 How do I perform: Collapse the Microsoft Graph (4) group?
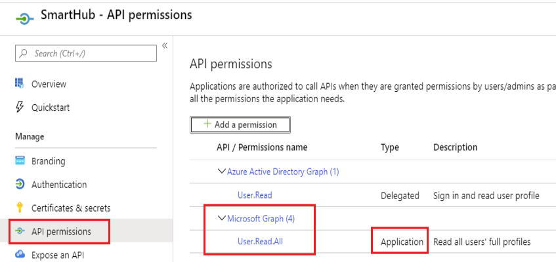coord(221,219)
